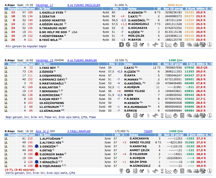This screenshot has height=178, width=216.
Task: Click the dollar sign icon in race 6 toolbar
Action: (x=148, y=171)
